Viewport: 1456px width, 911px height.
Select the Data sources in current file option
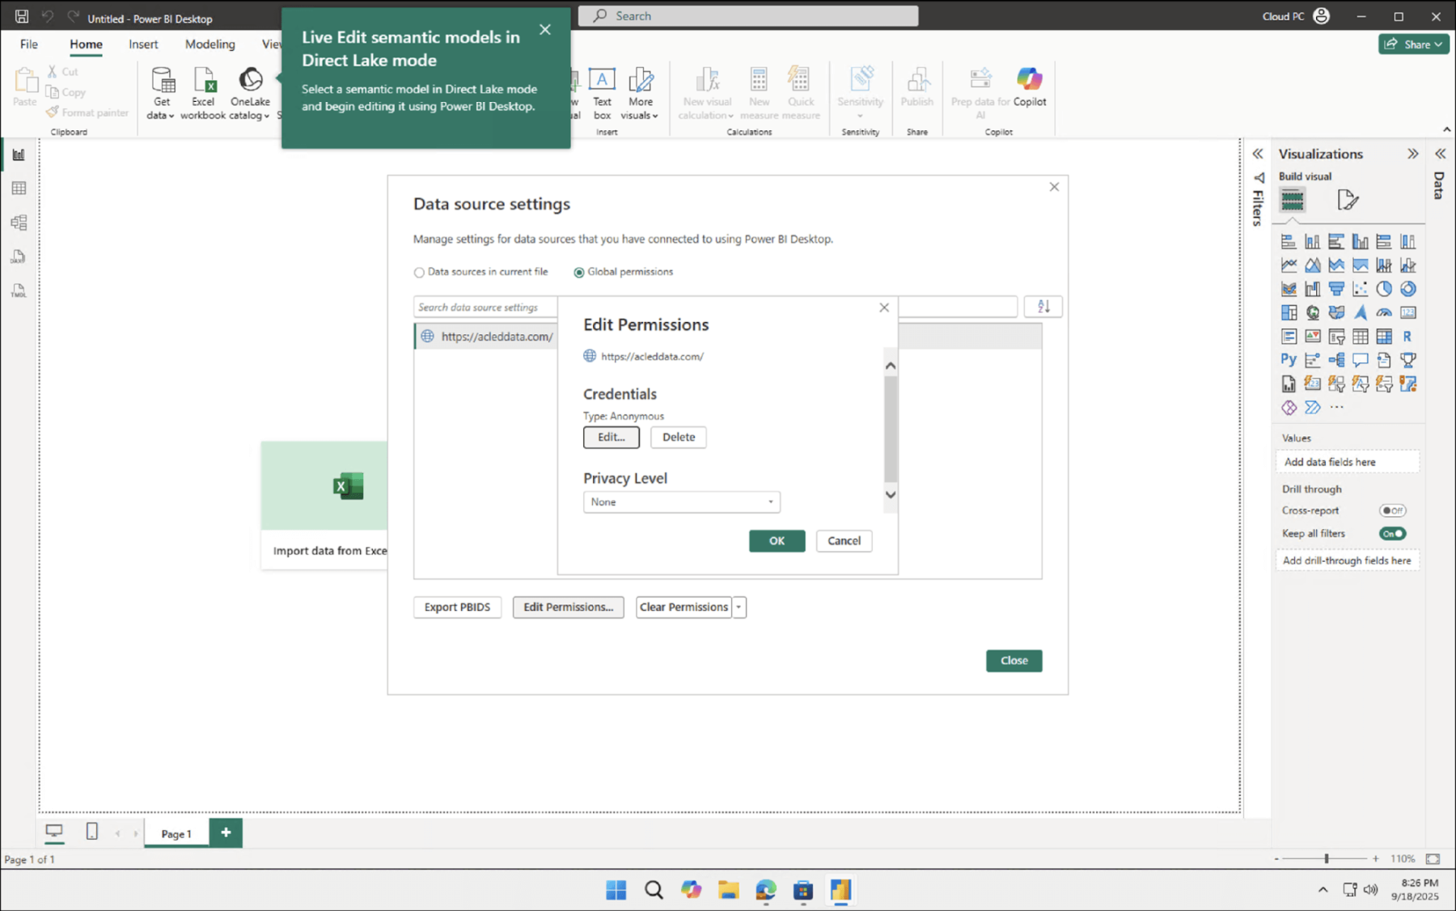click(x=419, y=272)
